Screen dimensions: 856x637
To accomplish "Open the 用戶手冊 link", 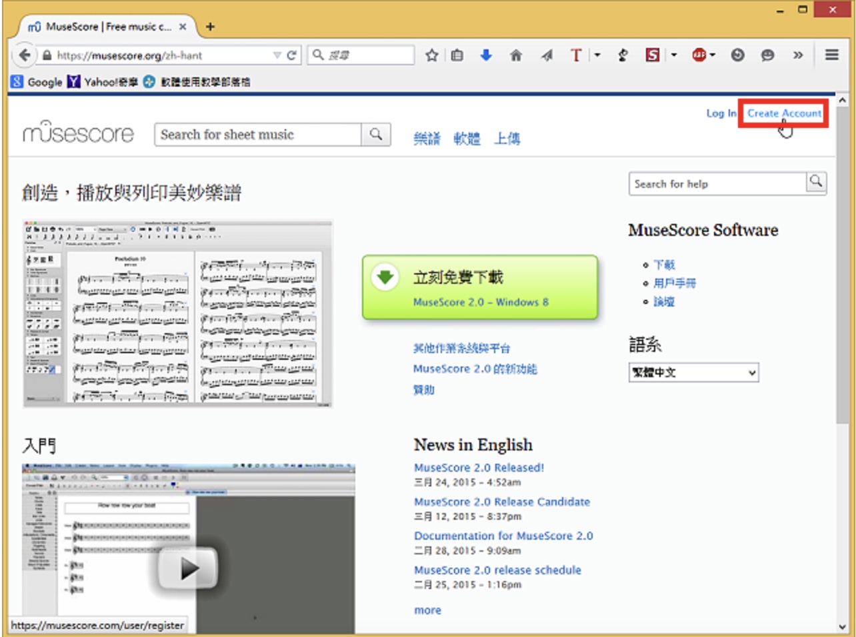I will click(675, 283).
